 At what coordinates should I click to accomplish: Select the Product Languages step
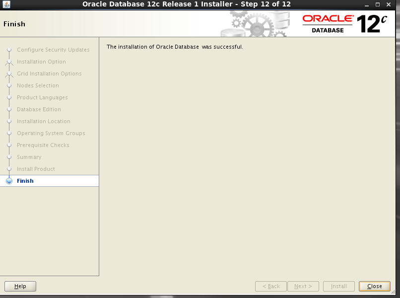pos(42,97)
